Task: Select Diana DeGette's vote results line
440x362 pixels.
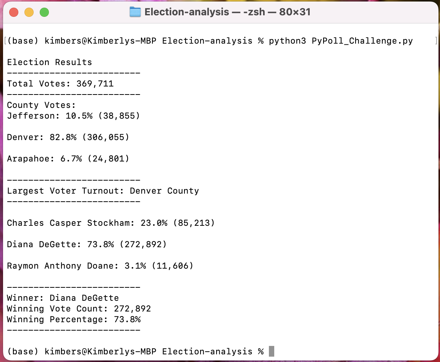Action: pyautogui.click(x=87, y=244)
